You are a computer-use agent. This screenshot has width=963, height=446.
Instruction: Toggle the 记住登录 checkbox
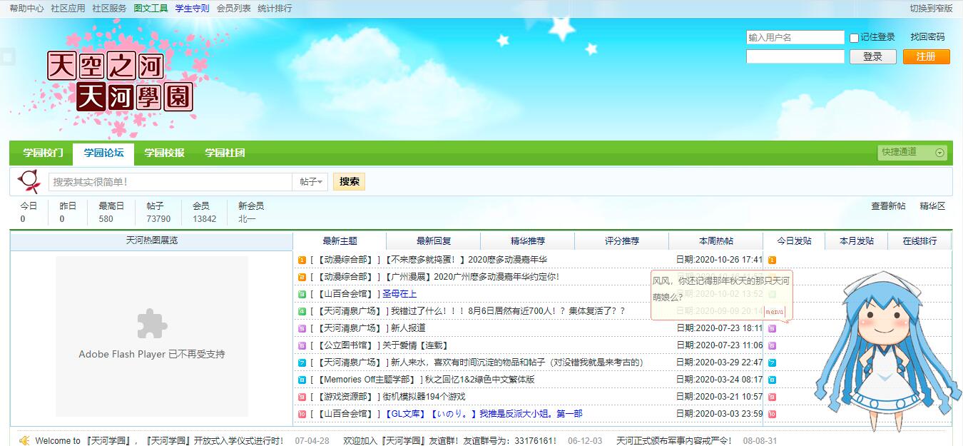pyautogui.click(x=854, y=38)
